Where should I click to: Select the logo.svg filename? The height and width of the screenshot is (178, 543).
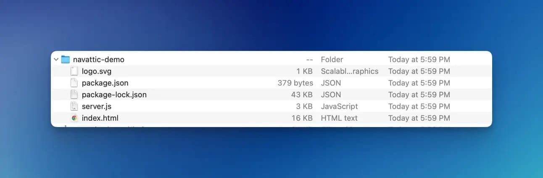[97, 72]
